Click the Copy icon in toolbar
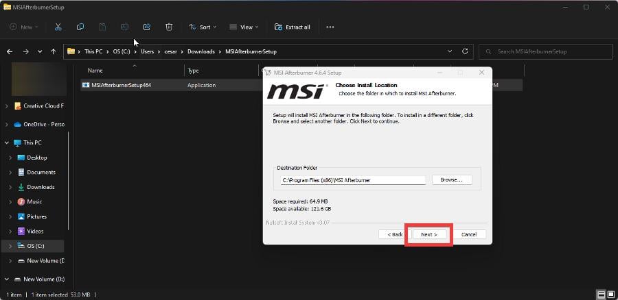The image size is (618, 300). (x=80, y=27)
